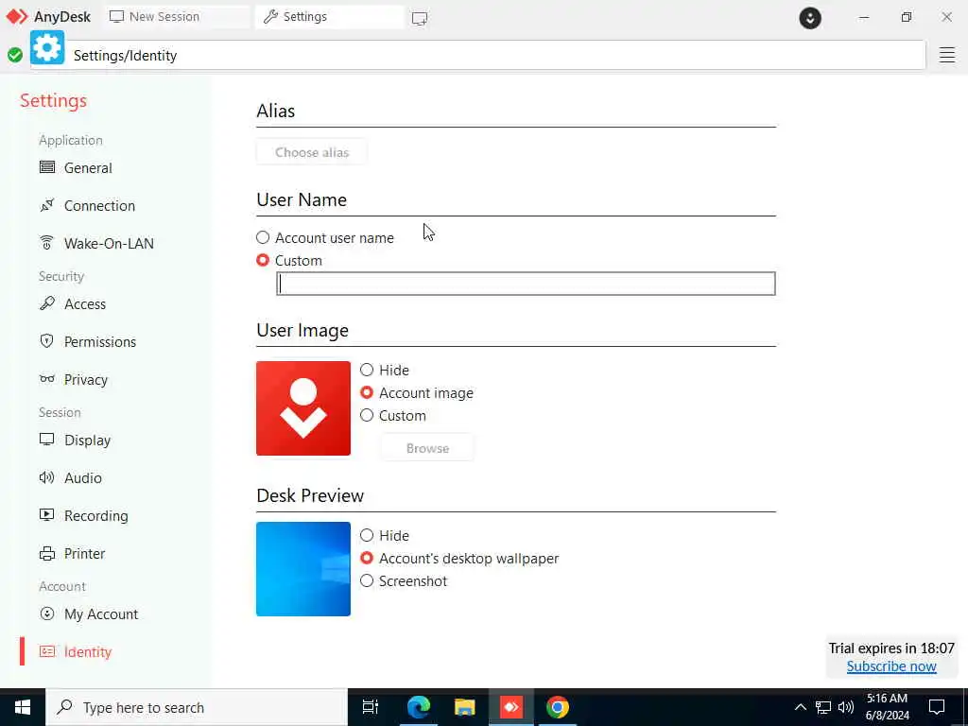
Task: Open Windows Start menu
Action: pos(23,707)
